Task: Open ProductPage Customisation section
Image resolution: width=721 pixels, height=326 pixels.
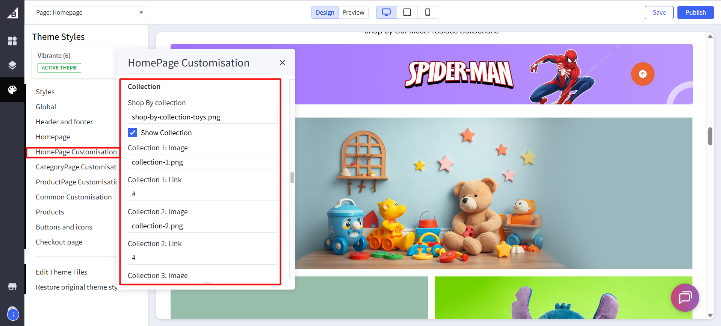Action: pyautogui.click(x=76, y=182)
